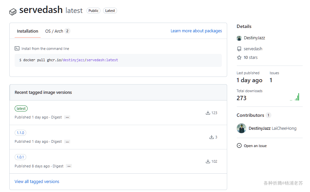
Task: Click the Recent tagged image versions heading
Action: tap(43, 93)
